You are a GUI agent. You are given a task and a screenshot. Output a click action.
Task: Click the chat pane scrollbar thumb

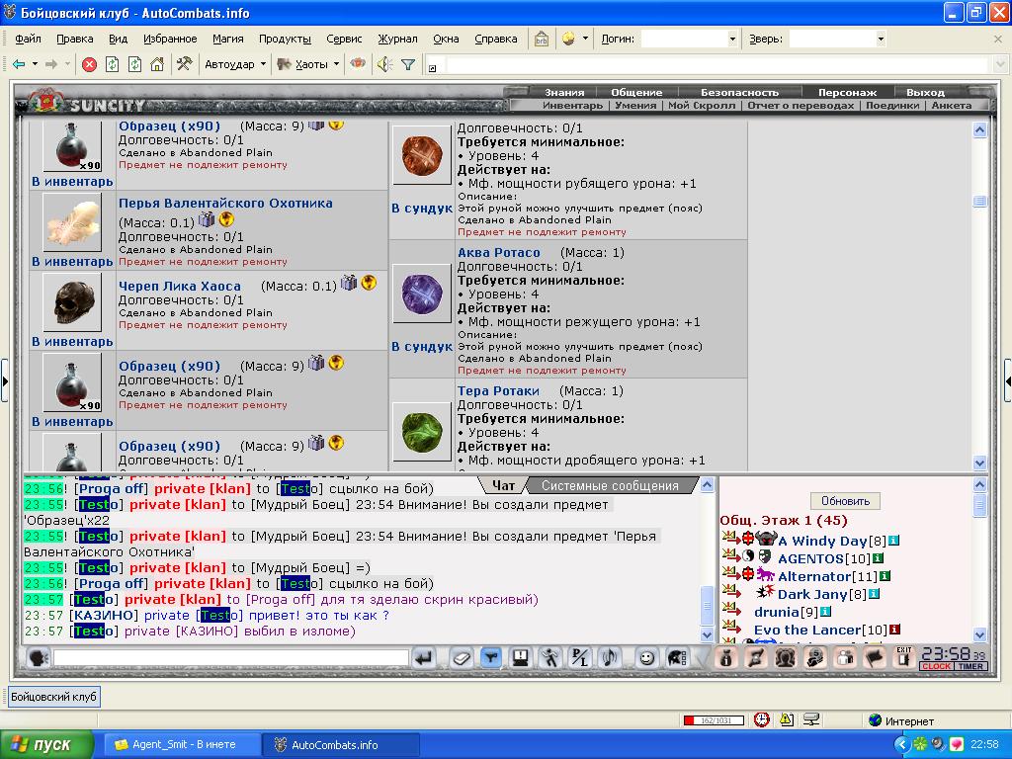[x=707, y=606]
